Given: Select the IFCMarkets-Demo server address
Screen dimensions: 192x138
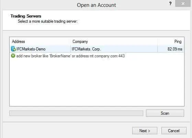Looking at the screenshot, I should (31, 49).
